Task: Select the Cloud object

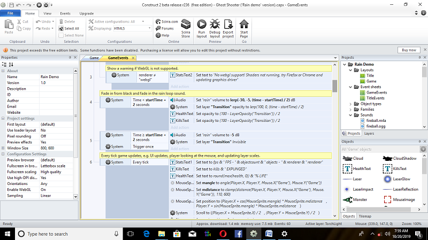Action: pos(353,158)
